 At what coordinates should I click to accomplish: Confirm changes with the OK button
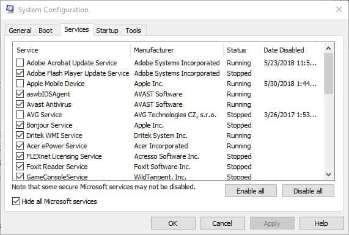173,223
